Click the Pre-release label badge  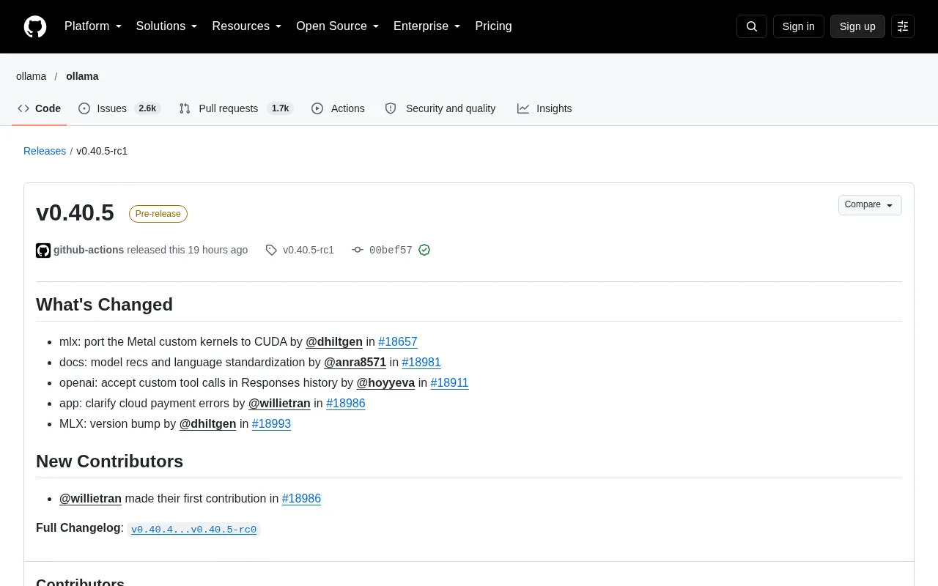[158, 214]
